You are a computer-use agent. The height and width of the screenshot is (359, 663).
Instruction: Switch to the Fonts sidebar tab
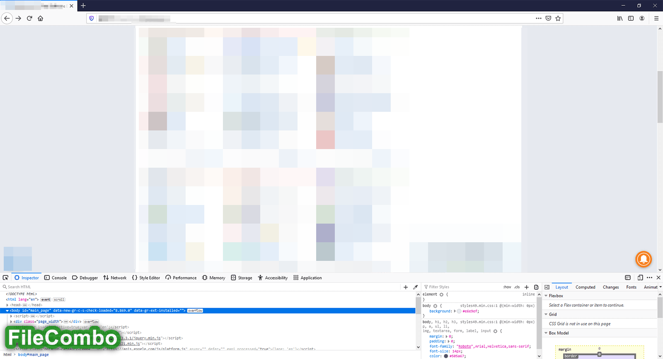tap(631, 287)
